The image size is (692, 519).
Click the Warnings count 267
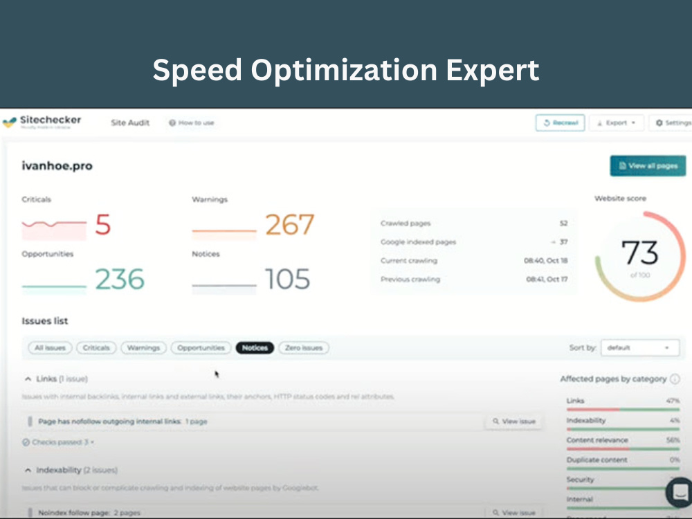[x=290, y=225]
